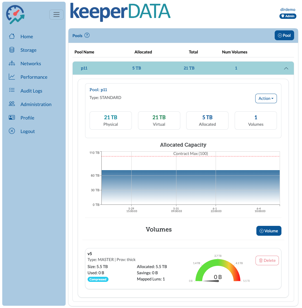Image resolution: width=302 pixels, height=308 pixels.
Task: Click pool name p11 in the row
Action: (x=84, y=68)
